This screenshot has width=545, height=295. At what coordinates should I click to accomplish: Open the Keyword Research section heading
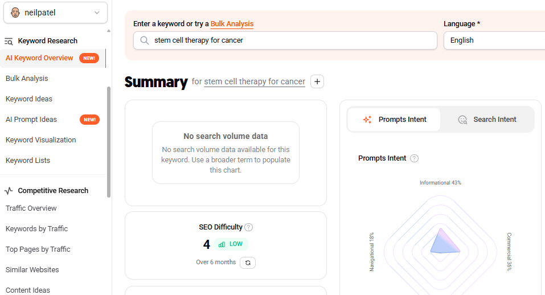(48, 41)
